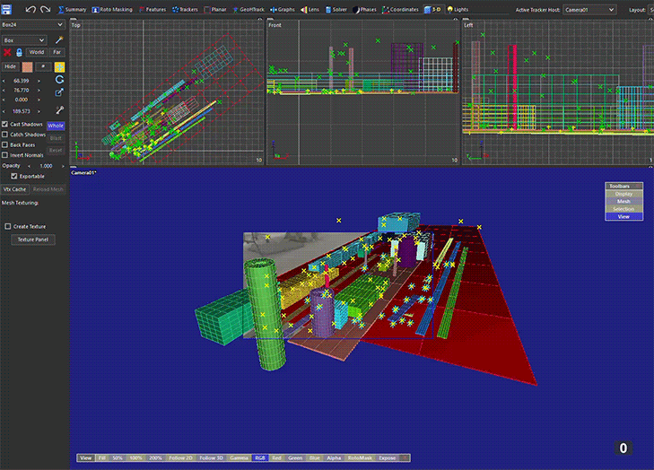Click the bone-shaped tool icon under Scale
The height and width of the screenshot is (470, 654).
pos(59,110)
